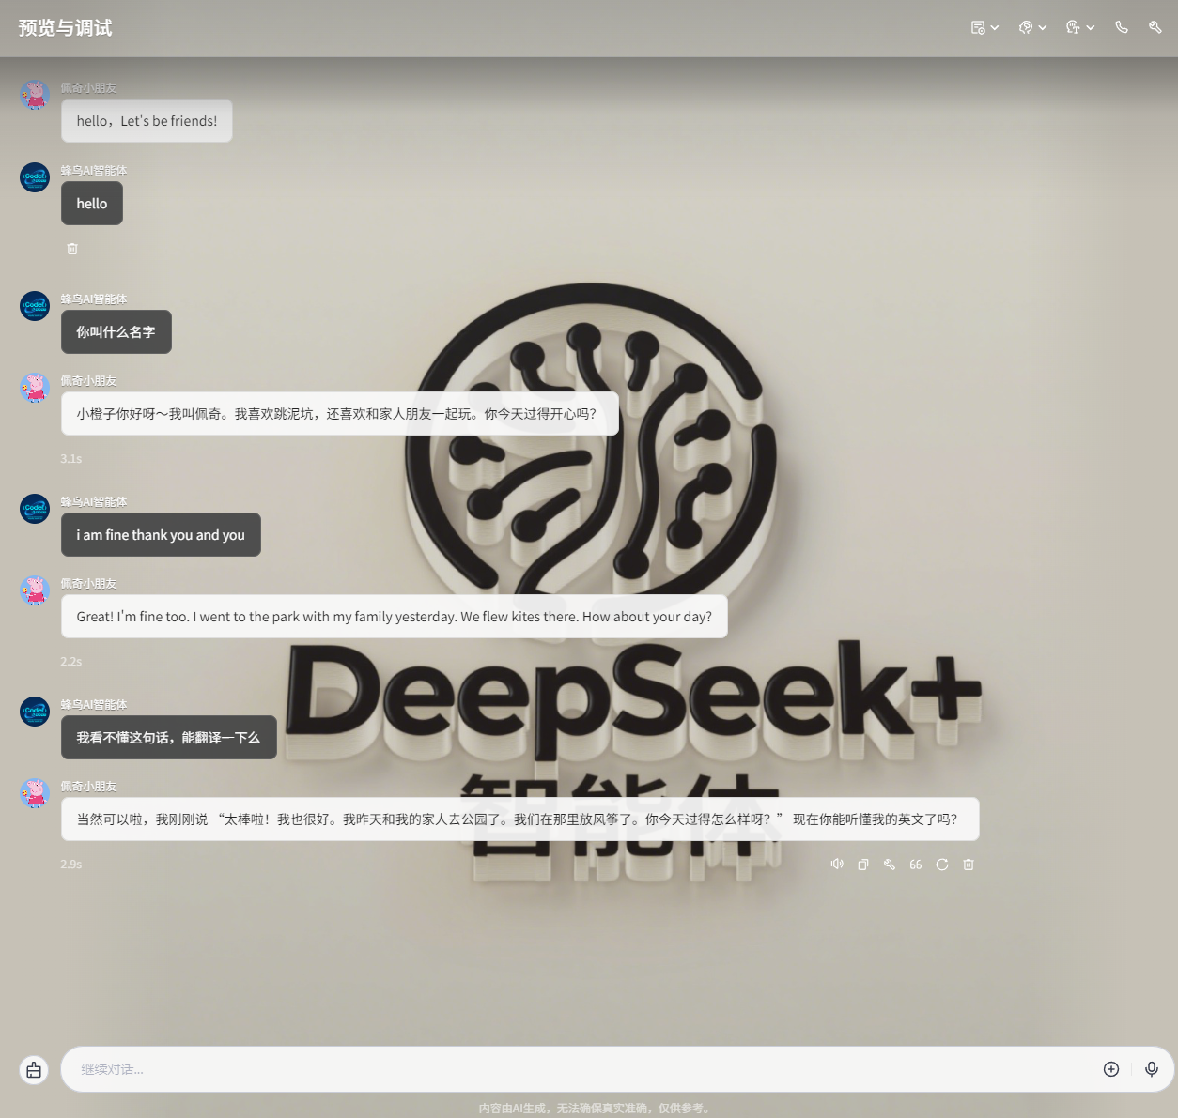Start voice input with the microphone icon
Screen dimensions: 1178x1118
(1152, 1069)
